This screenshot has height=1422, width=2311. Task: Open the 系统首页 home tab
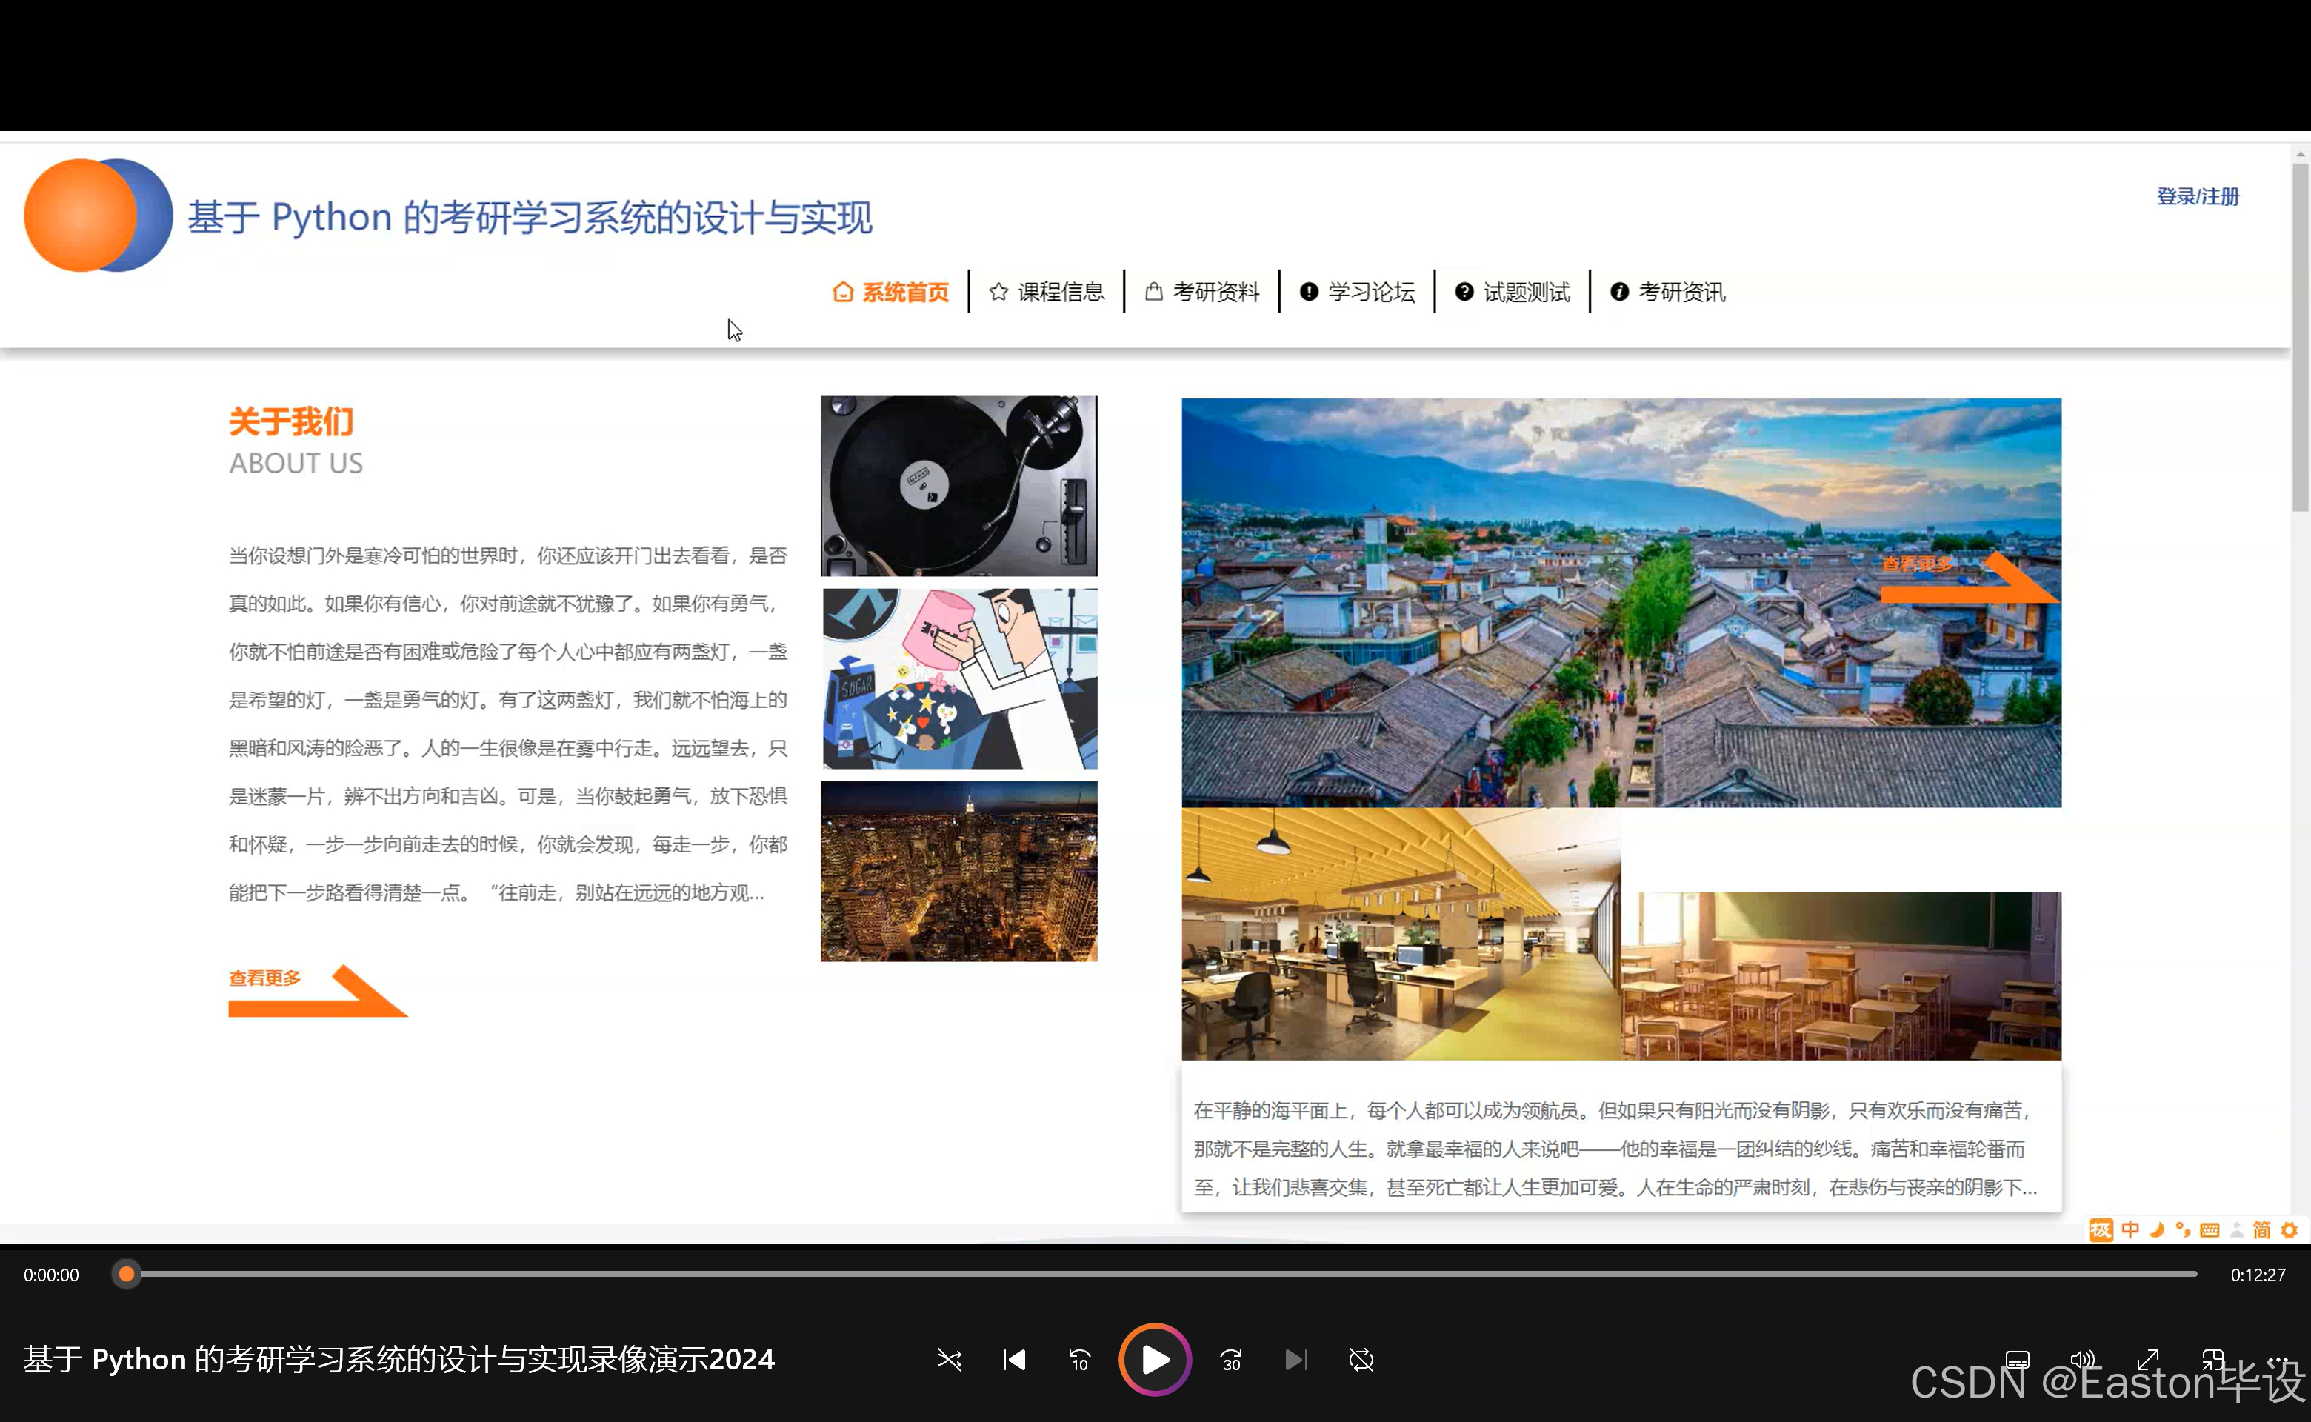891,293
